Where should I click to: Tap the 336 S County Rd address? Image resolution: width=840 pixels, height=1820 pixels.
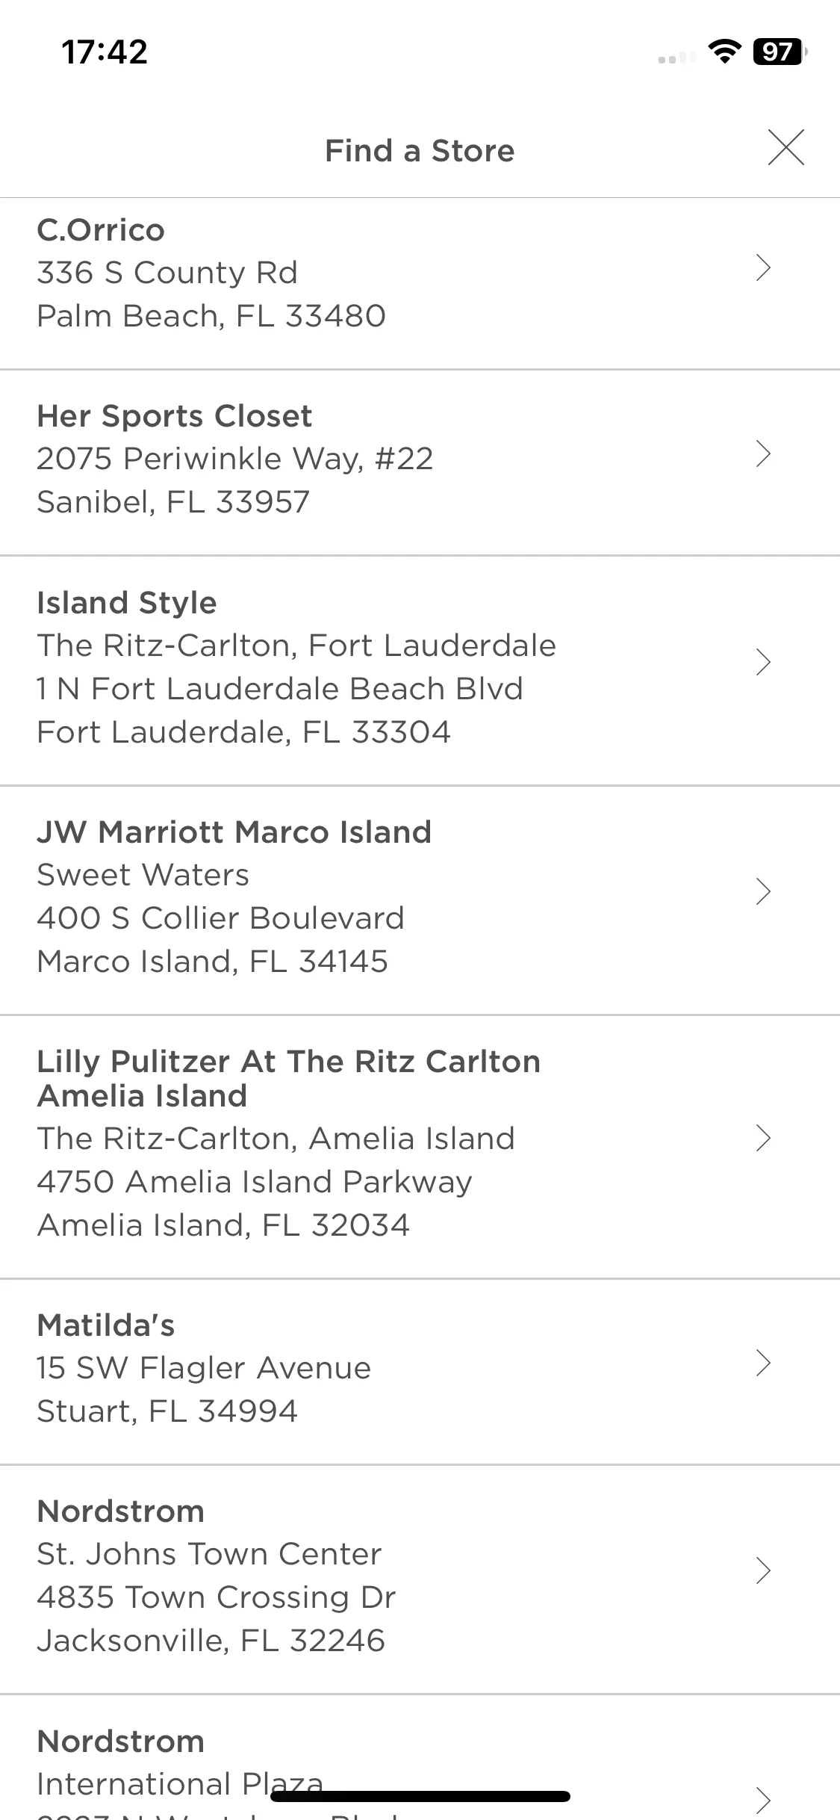pos(167,273)
